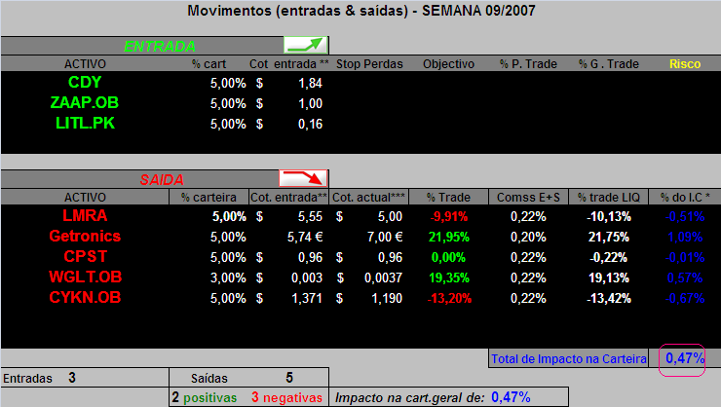This screenshot has height=407, width=721.
Task: Click WGLT.OB current price 0,0037
Action: [x=383, y=277]
